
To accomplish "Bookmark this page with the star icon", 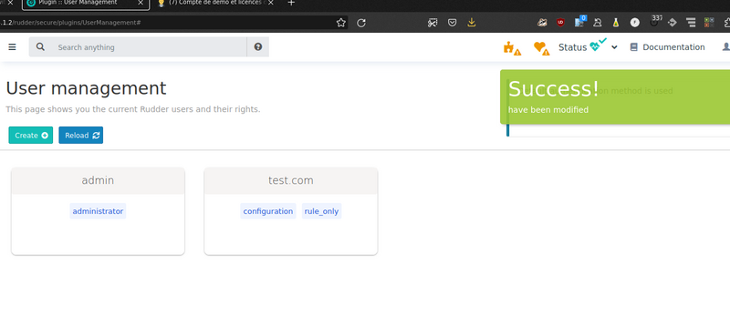I will 340,23.
